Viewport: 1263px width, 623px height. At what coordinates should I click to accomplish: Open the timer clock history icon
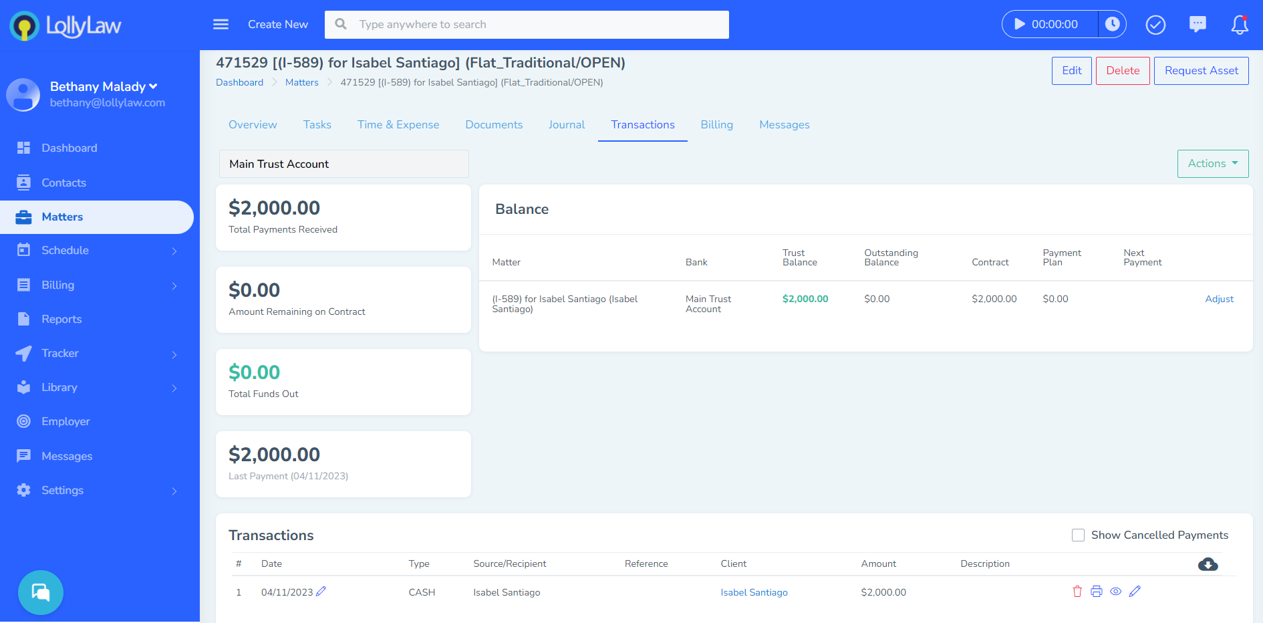coord(1112,25)
